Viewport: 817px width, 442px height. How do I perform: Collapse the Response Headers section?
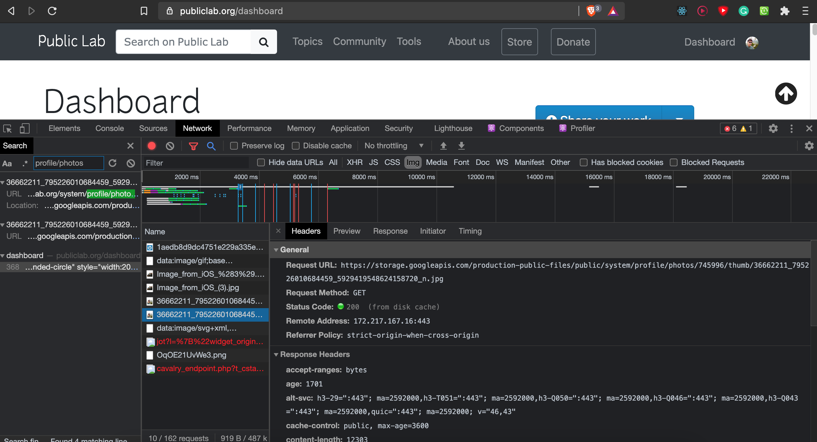[x=276, y=354]
